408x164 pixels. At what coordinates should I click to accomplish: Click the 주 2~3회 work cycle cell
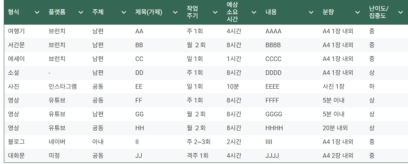(199, 142)
